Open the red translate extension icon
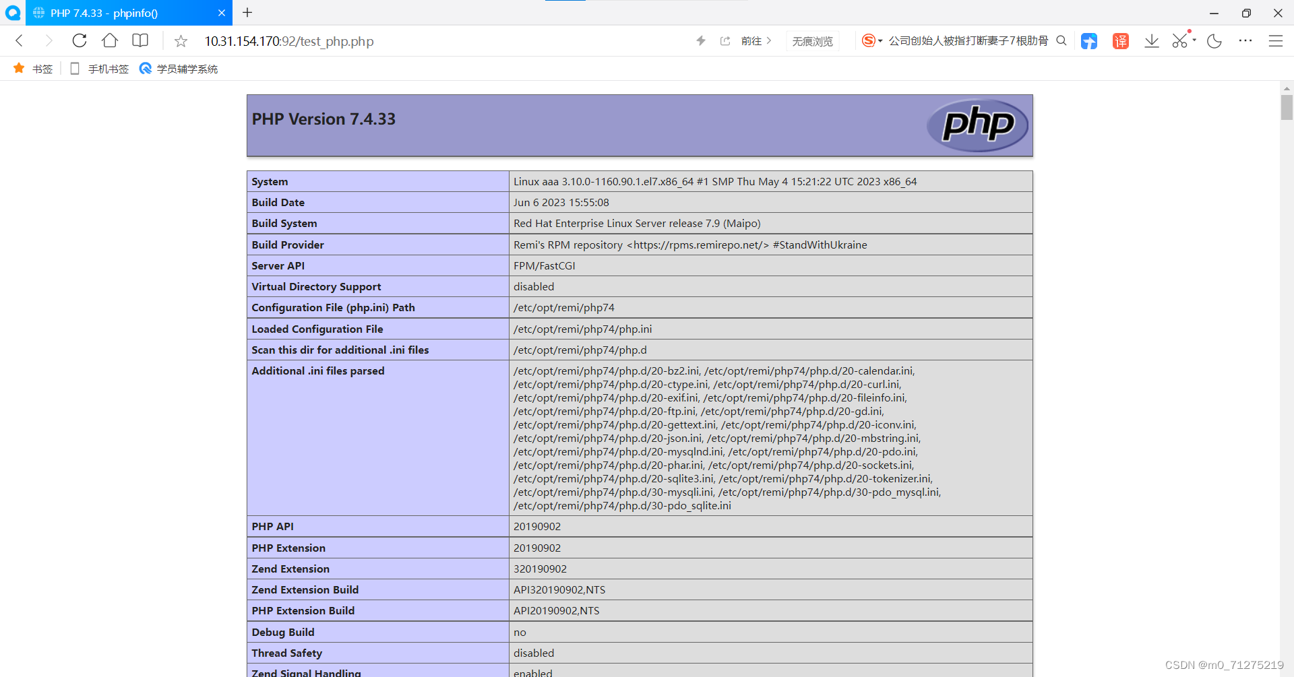 [x=1120, y=41]
